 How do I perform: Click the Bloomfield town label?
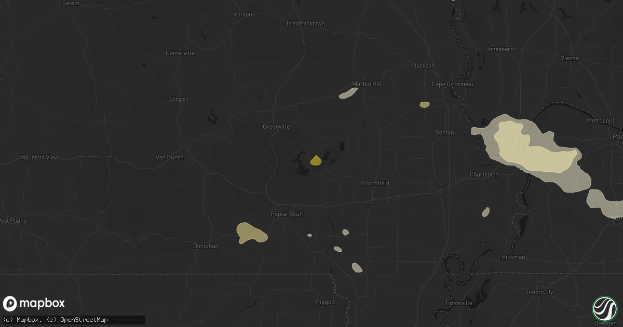[375, 183]
